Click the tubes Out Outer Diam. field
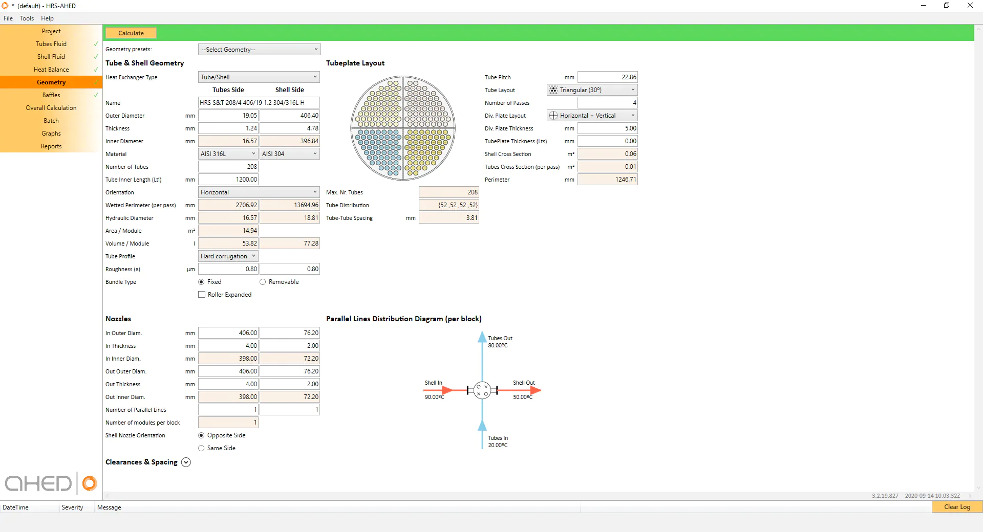 click(x=228, y=371)
